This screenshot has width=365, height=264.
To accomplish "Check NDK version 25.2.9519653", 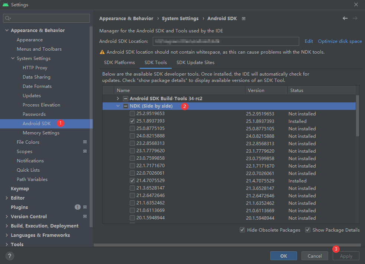I will click(x=132, y=114).
